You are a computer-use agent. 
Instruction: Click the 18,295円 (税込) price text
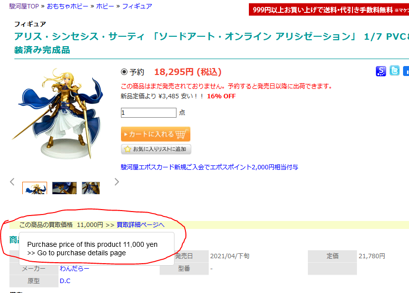(188, 72)
